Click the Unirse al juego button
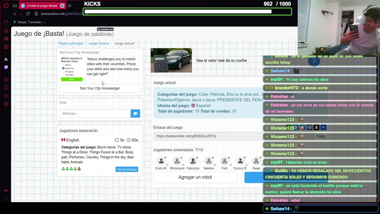The width and height of the screenshot is (380, 214). click(127, 169)
